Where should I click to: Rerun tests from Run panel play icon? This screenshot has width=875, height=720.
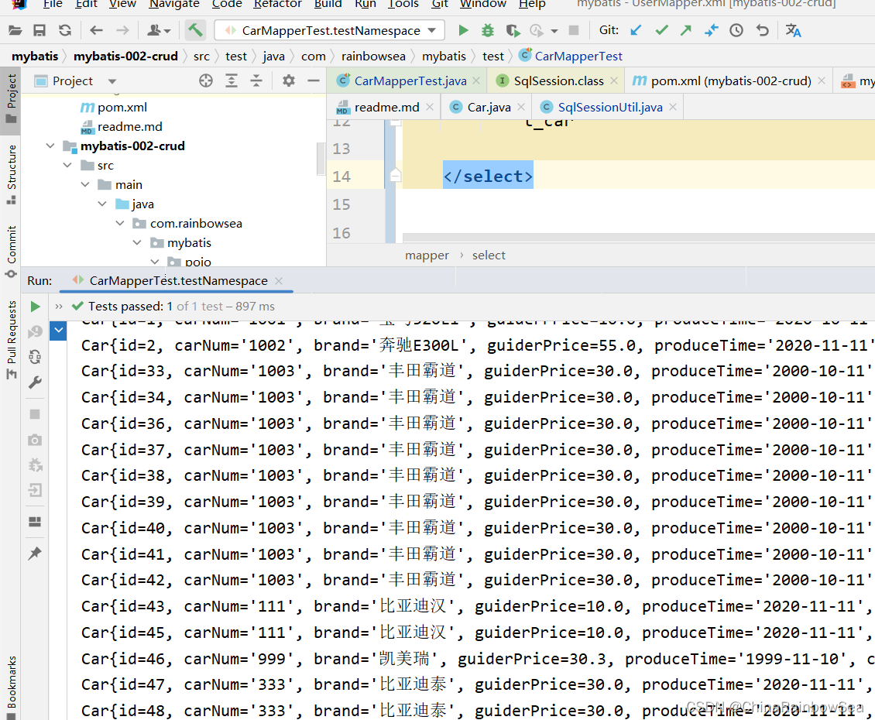[35, 307]
